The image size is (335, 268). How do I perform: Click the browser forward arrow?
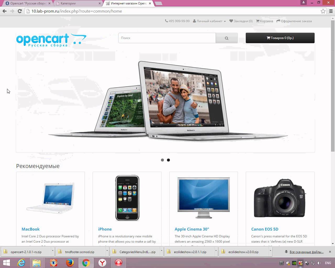click(x=12, y=11)
